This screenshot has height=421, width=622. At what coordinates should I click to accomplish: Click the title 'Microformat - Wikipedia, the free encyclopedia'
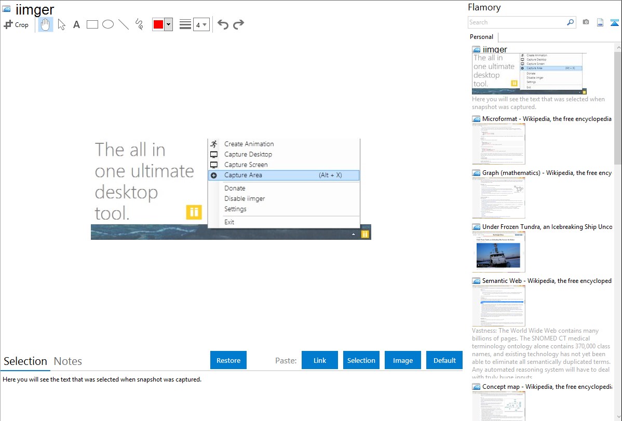tap(547, 119)
